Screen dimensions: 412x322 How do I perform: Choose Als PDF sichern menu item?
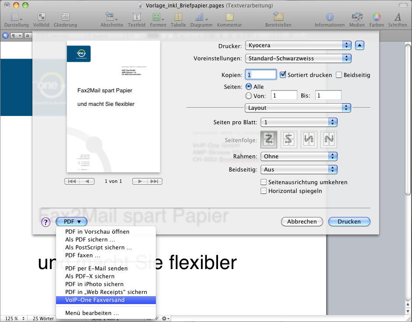coord(106,239)
